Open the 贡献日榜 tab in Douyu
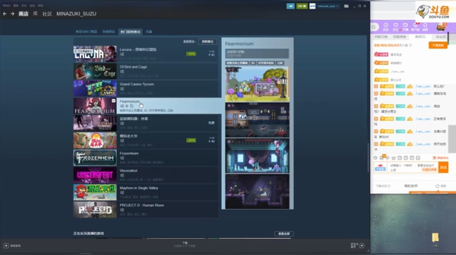This screenshot has height=255, width=456. point(381,37)
